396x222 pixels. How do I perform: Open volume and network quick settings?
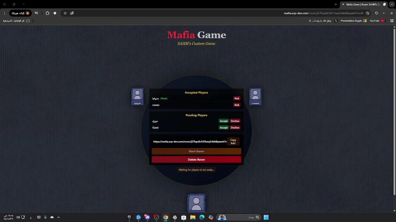[x=20, y=217]
